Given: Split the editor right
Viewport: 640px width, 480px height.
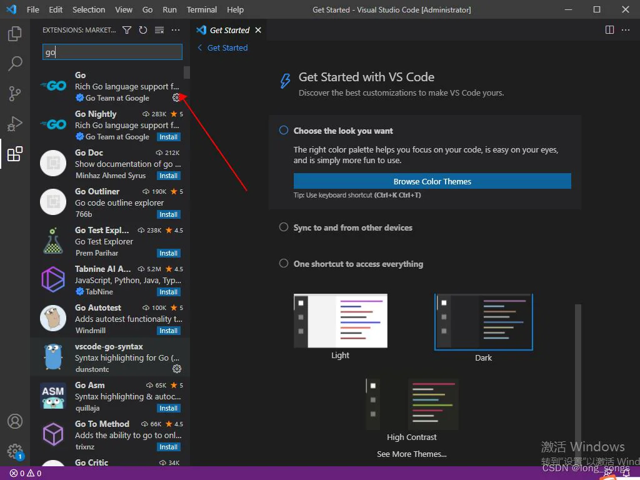Looking at the screenshot, I should (609, 30).
